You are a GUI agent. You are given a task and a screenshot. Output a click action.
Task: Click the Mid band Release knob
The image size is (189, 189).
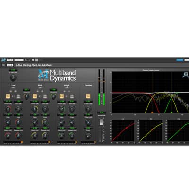[x=45, y=136]
